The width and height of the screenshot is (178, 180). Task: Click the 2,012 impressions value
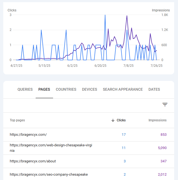coord(162,175)
